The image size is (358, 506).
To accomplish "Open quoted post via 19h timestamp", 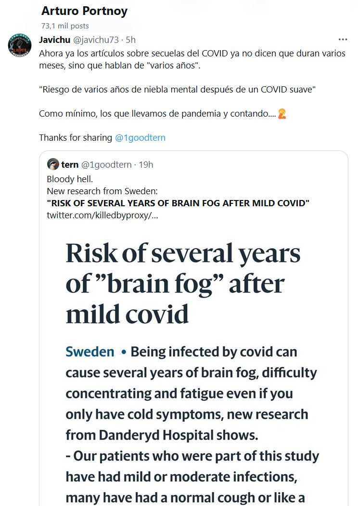I will [146, 165].
